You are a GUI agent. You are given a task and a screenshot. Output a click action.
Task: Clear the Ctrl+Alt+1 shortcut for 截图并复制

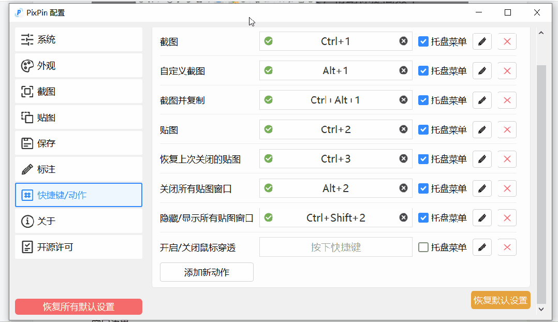coord(403,100)
